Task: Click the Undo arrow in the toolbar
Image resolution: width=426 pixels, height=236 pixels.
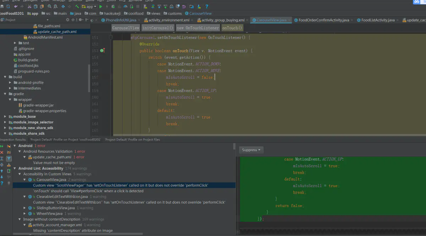Action: 16,6
